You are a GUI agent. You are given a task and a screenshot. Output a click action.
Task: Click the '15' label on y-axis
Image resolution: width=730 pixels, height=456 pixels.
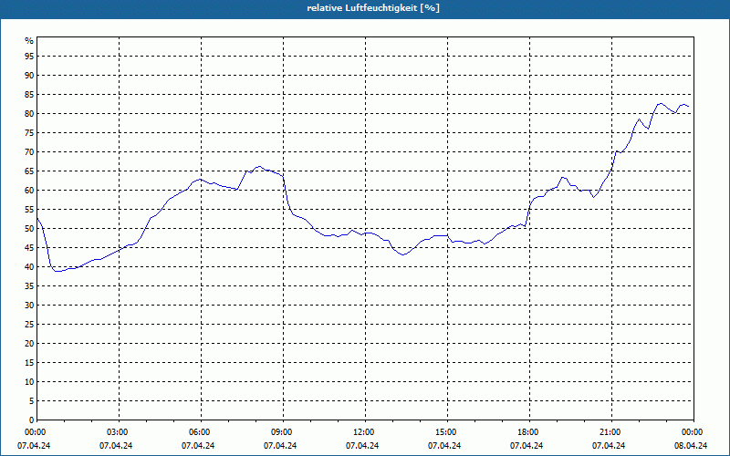pos(29,362)
